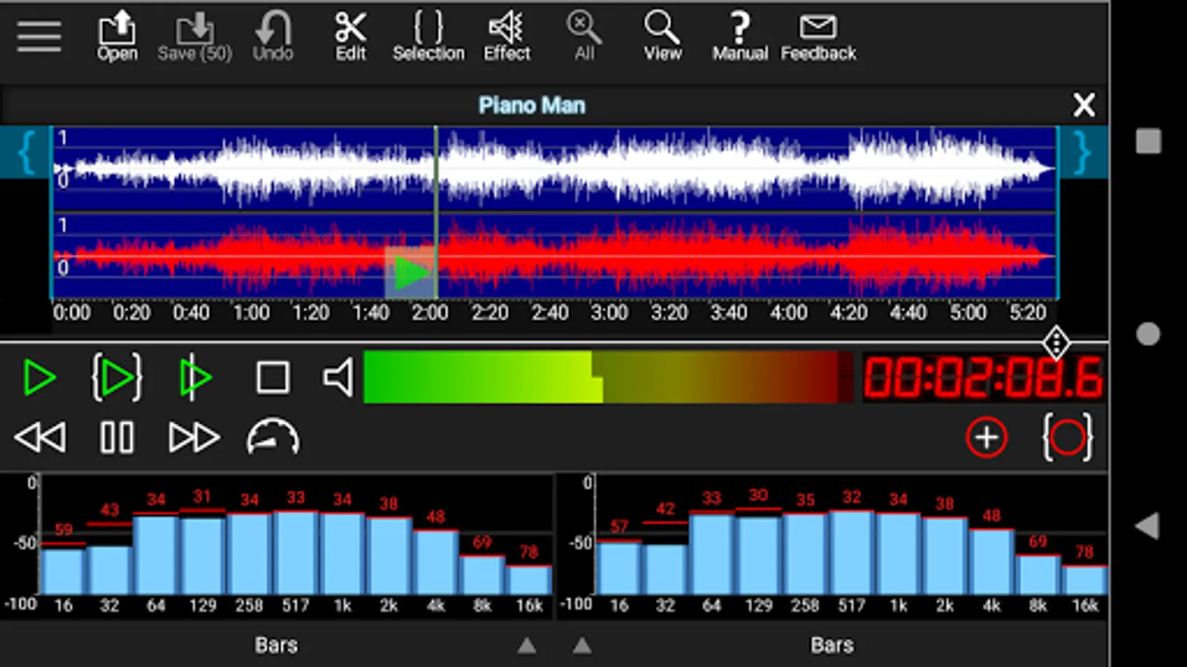Toggle the speaker mute icon
This screenshot has width=1187, height=667.
[x=338, y=378]
